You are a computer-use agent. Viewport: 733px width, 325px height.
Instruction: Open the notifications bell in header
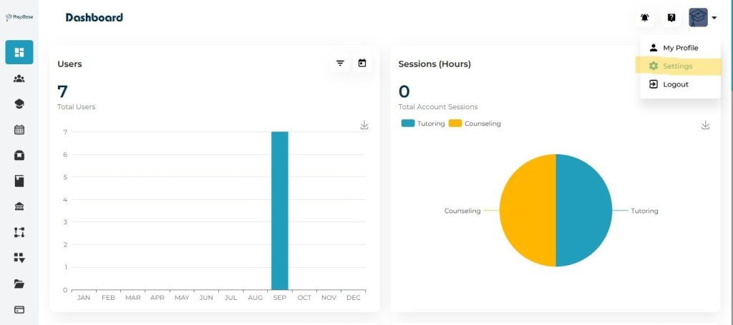(x=644, y=18)
